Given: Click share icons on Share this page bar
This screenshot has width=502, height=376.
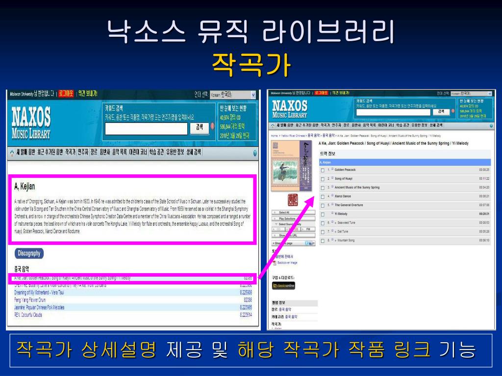Looking at the screenshot, I should pos(309,243).
